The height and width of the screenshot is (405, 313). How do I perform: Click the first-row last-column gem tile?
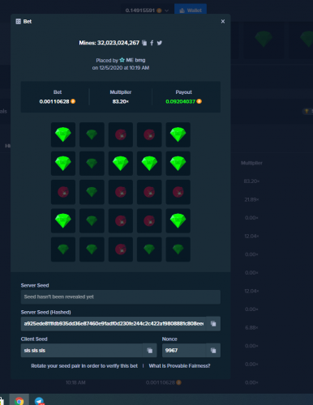click(178, 134)
